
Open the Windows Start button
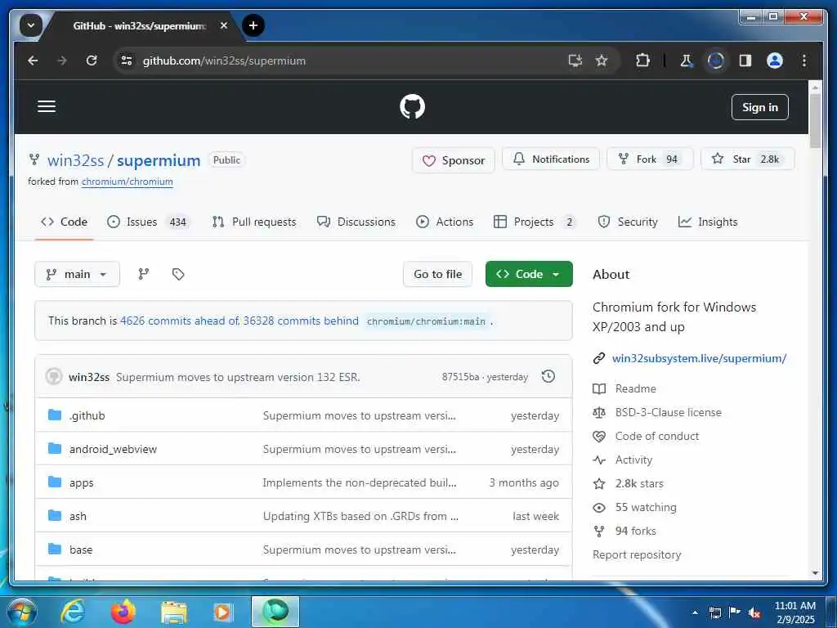pyautogui.click(x=22, y=612)
